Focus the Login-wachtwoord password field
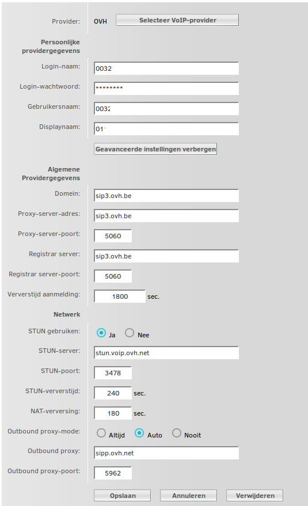This screenshot has width=308, height=506. click(166, 89)
